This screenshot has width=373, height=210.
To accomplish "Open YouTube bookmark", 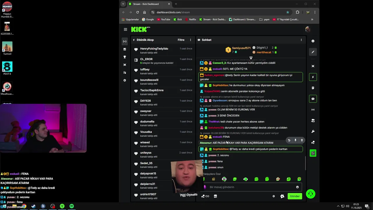I will (163, 20).
